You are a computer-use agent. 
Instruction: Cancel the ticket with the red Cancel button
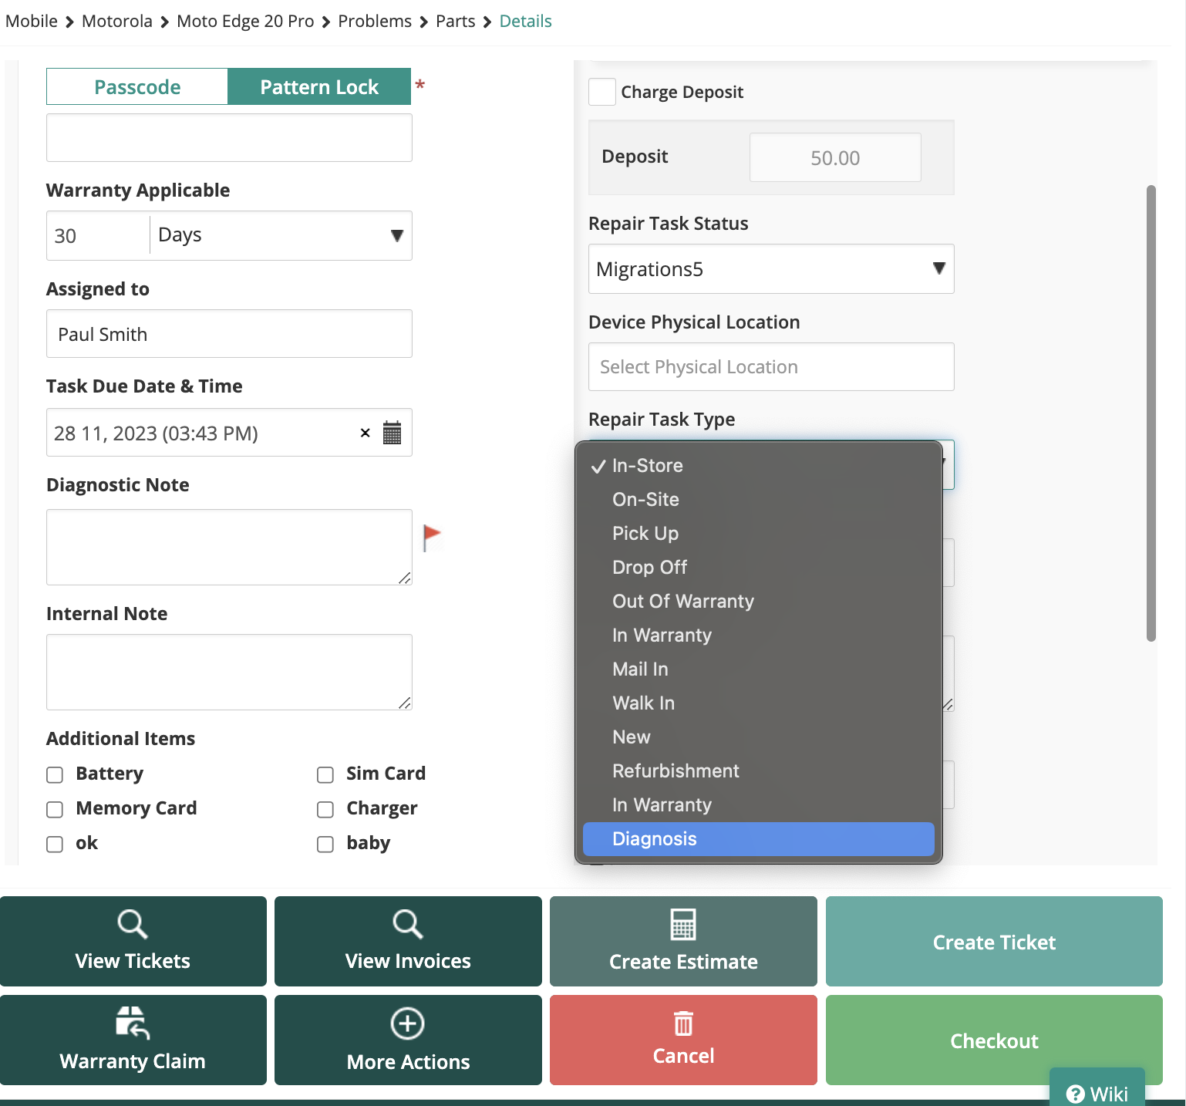tap(683, 1040)
